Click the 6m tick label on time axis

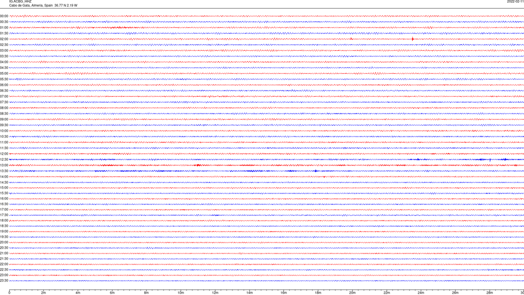pos(112,293)
